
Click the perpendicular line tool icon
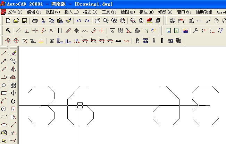coord(27,31)
